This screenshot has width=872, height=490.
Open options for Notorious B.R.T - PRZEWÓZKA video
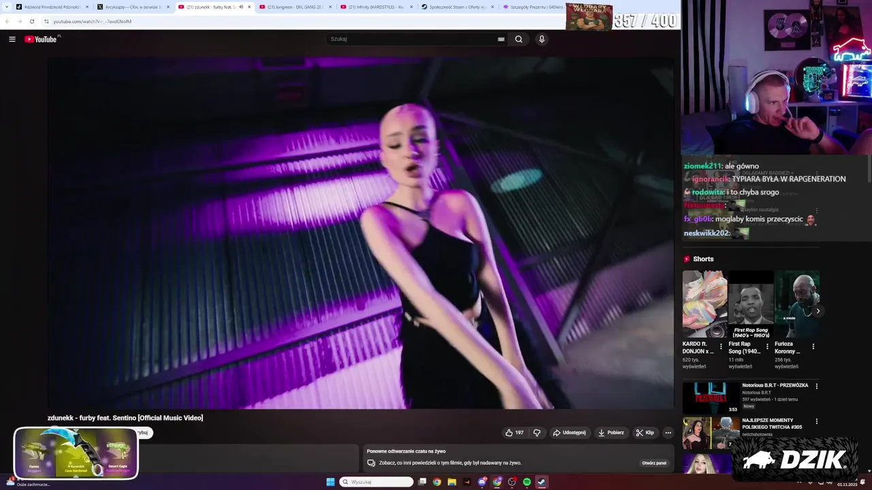pos(817,386)
